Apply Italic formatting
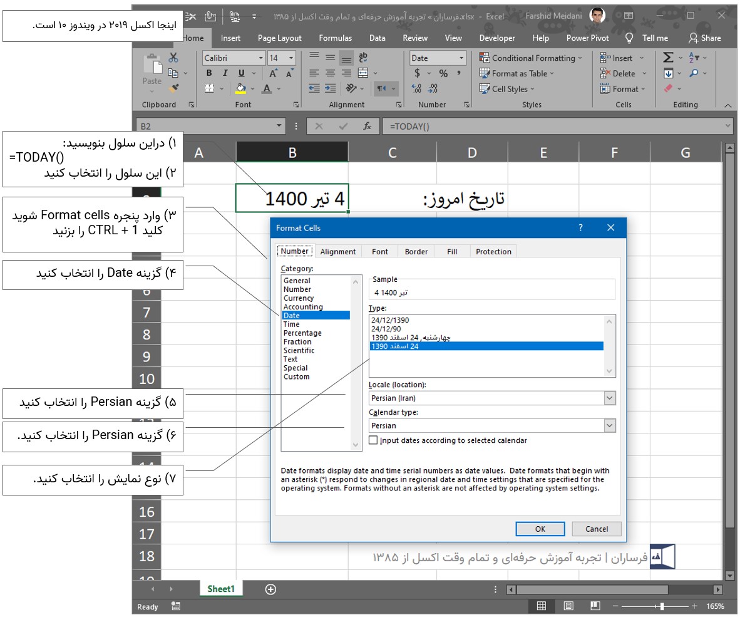Screen dimensions: 740x617 tap(225, 73)
